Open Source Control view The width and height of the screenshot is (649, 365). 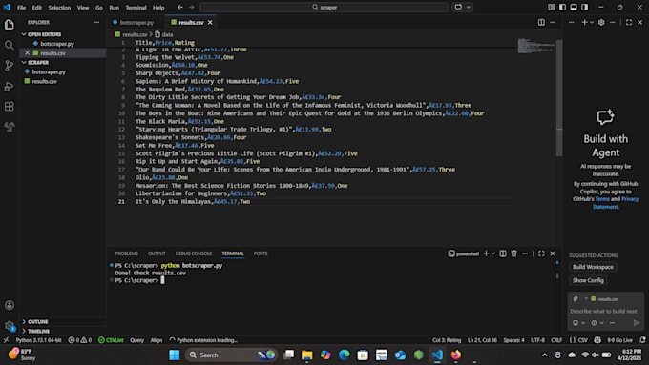point(10,66)
